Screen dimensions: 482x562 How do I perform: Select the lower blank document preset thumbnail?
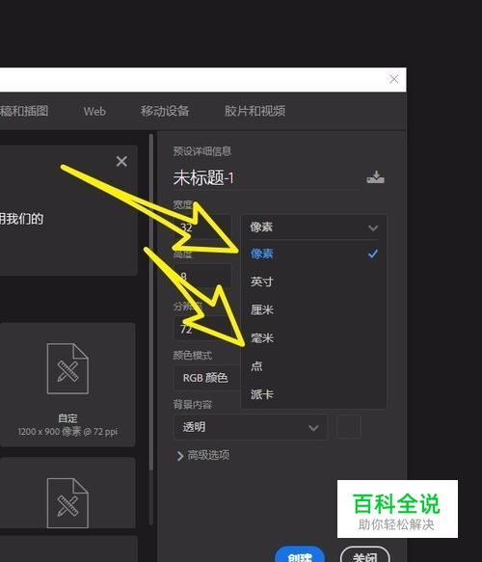point(67,493)
